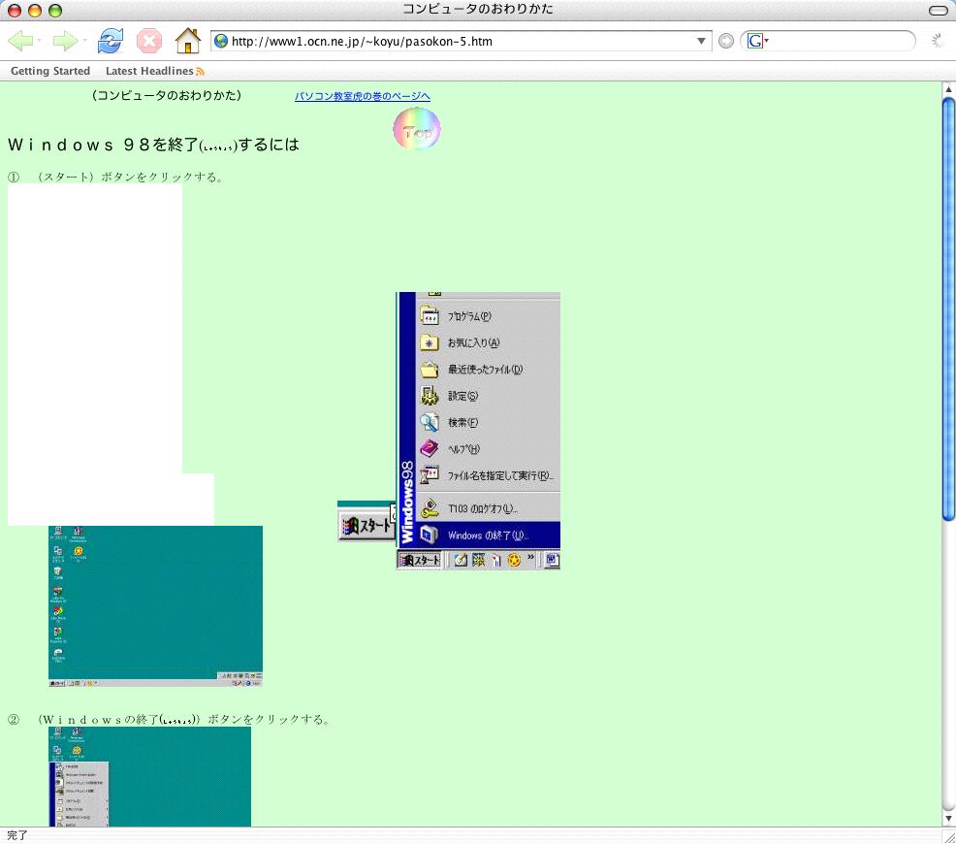Click the vertical scrollbar thumb

(x=948, y=309)
